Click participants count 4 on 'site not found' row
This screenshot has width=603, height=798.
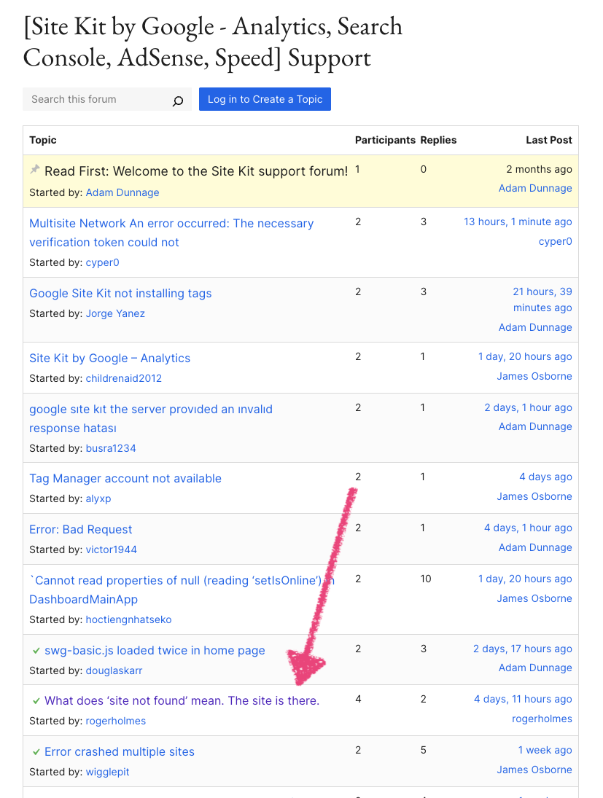(358, 700)
